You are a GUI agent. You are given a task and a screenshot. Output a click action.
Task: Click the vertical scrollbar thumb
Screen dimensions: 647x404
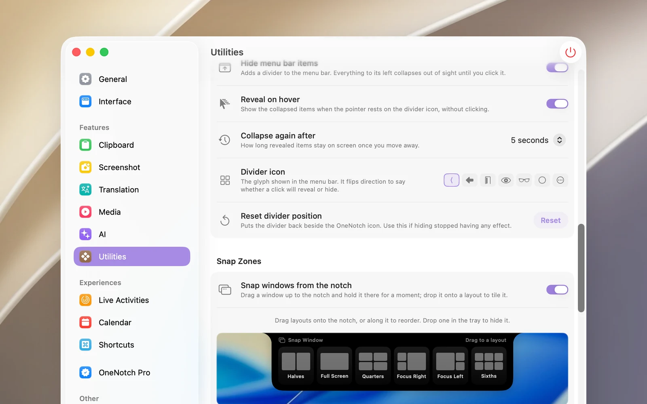(581, 268)
